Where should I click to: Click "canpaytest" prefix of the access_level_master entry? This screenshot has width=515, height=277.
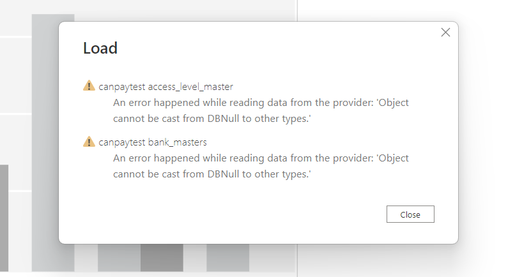(121, 86)
